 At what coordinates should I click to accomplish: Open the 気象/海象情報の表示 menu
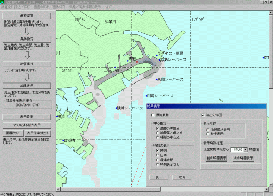(85, 7)
